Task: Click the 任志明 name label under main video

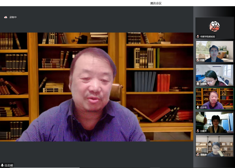Action: click(x=9, y=165)
